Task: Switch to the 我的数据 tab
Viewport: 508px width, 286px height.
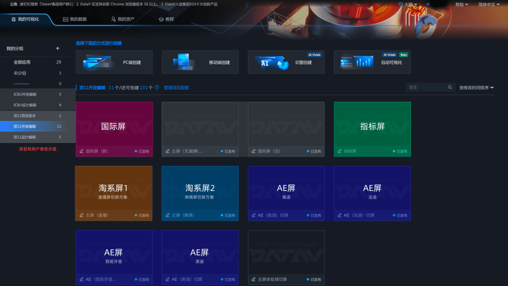Action: 75,19
